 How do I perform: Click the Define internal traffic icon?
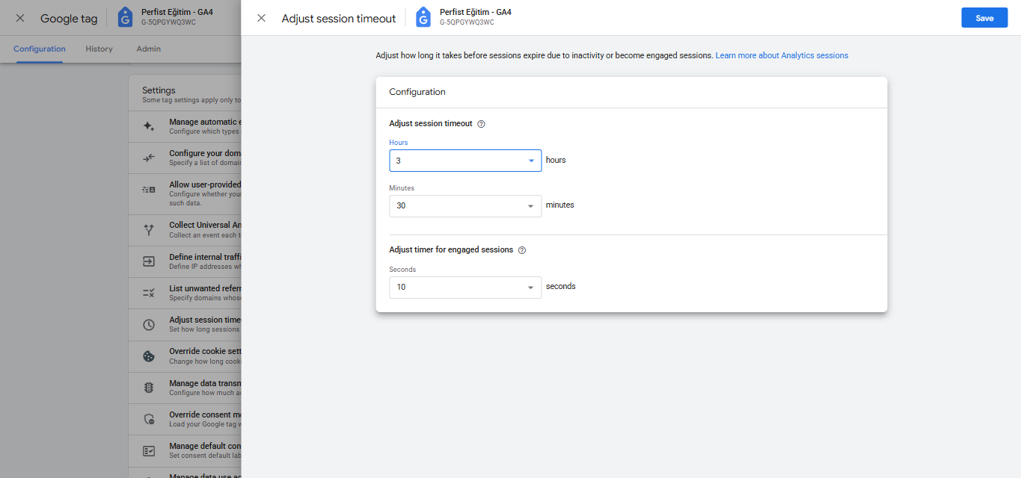click(149, 261)
